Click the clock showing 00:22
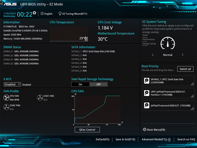 (x=25, y=14)
